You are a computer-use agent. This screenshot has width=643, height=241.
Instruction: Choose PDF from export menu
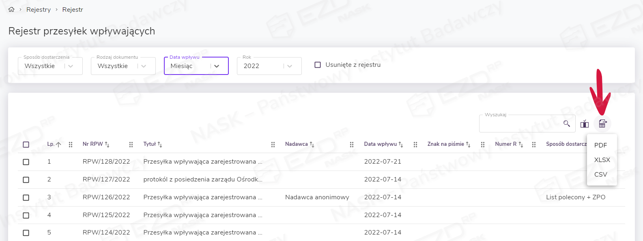tap(600, 145)
